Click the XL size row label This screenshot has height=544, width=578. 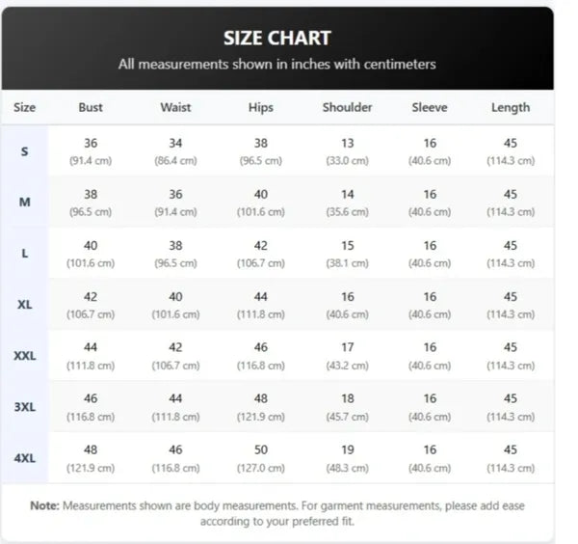(25, 305)
